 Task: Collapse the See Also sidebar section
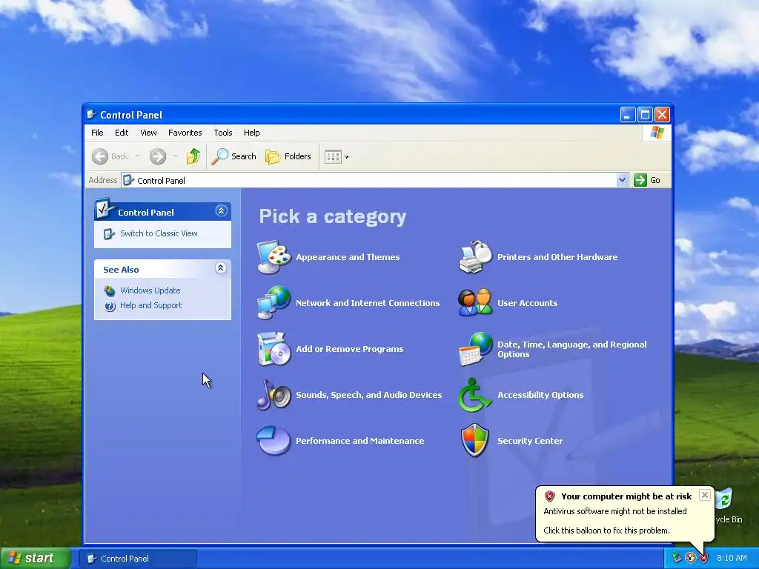point(220,268)
